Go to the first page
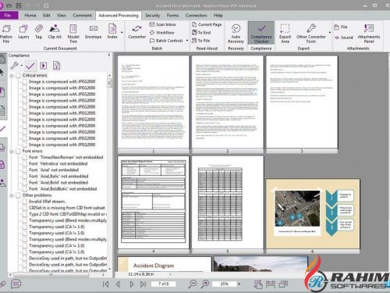Viewport: 390px width, 293px height. [x=105, y=284]
